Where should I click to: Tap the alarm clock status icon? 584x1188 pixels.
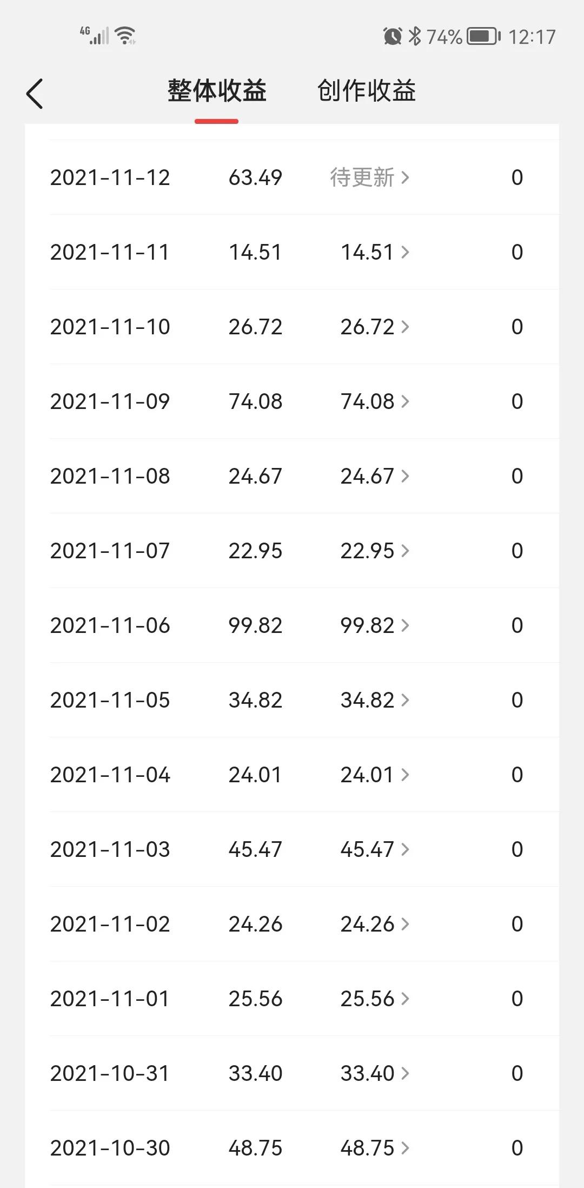pos(392,36)
